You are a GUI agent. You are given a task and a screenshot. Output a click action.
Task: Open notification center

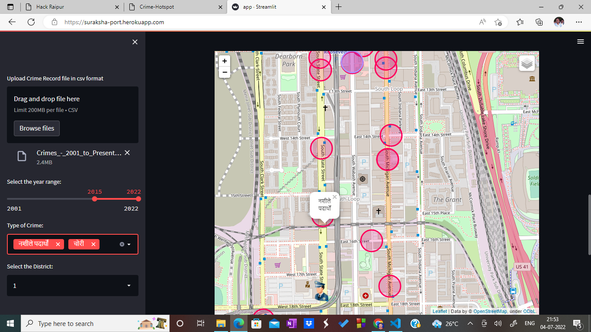point(577,323)
